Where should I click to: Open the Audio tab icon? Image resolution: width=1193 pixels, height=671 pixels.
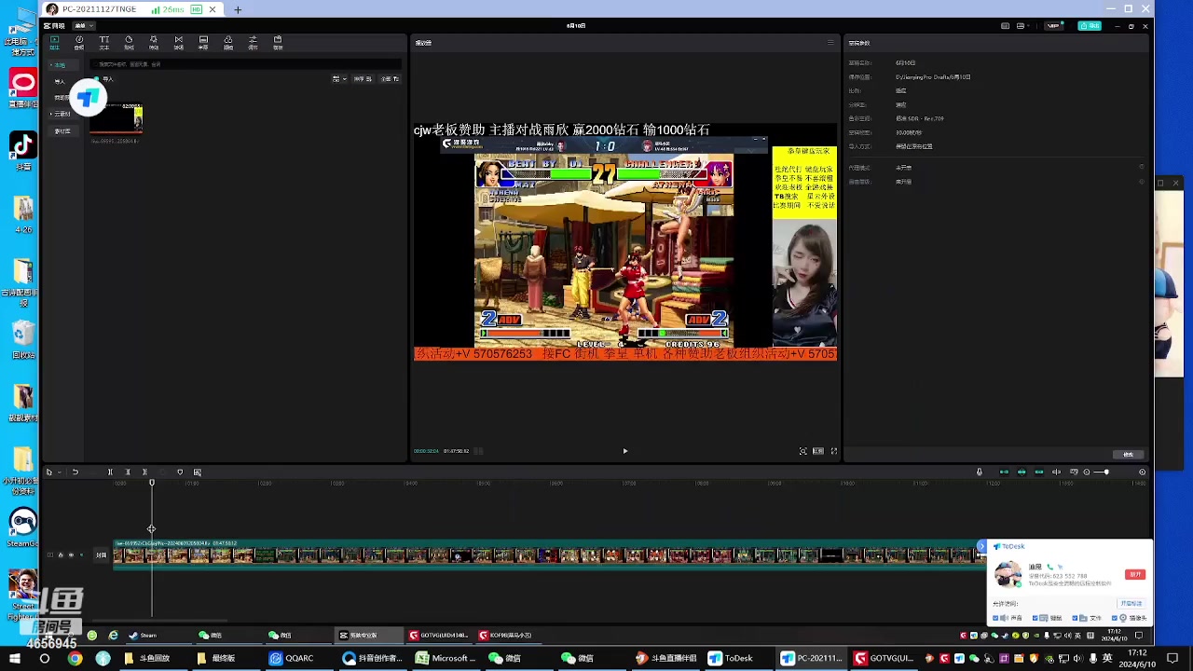tap(79, 43)
